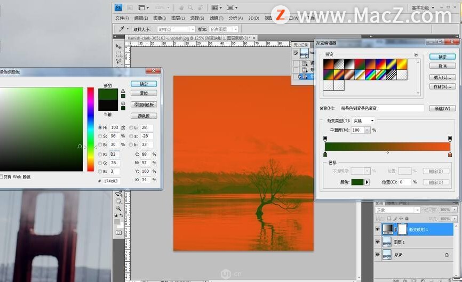Select the S saturation radio button
This screenshot has height=282, width=462.
click(100, 136)
